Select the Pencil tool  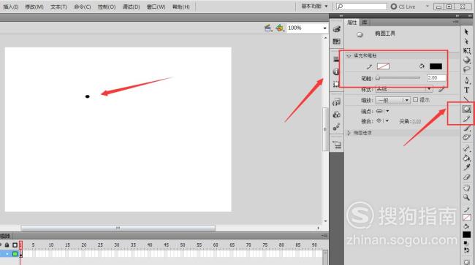(x=466, y=119)
